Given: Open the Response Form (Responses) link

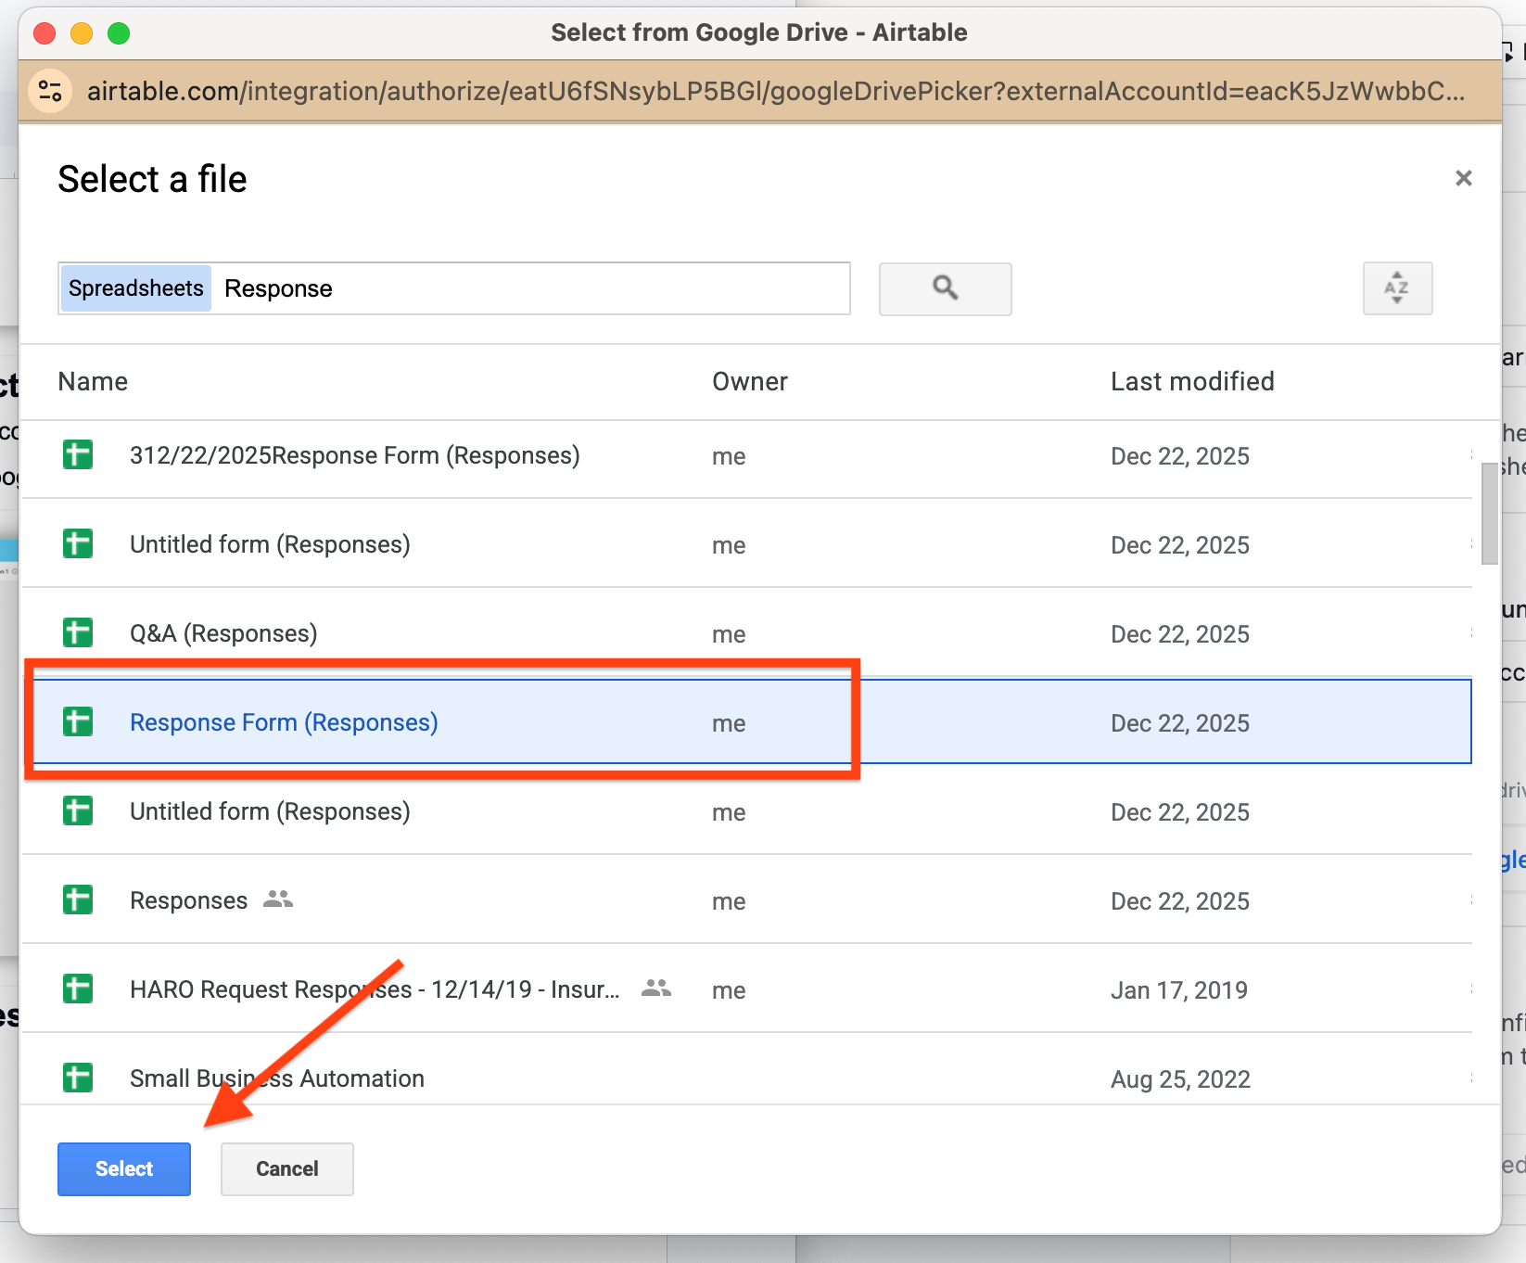Looking at the screenshot, I should point(284,721).
